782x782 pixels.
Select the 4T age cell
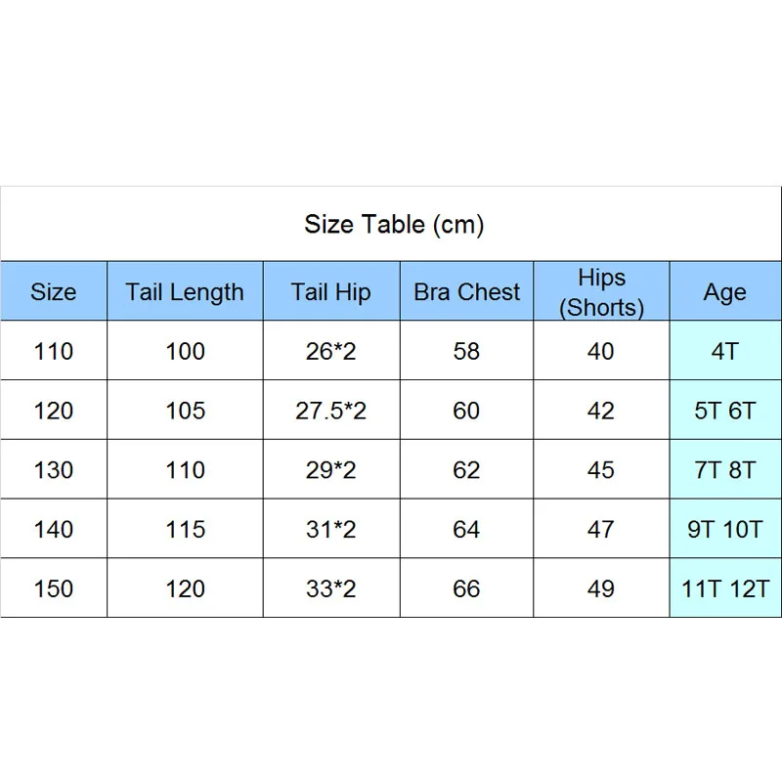tap(725, 351)
